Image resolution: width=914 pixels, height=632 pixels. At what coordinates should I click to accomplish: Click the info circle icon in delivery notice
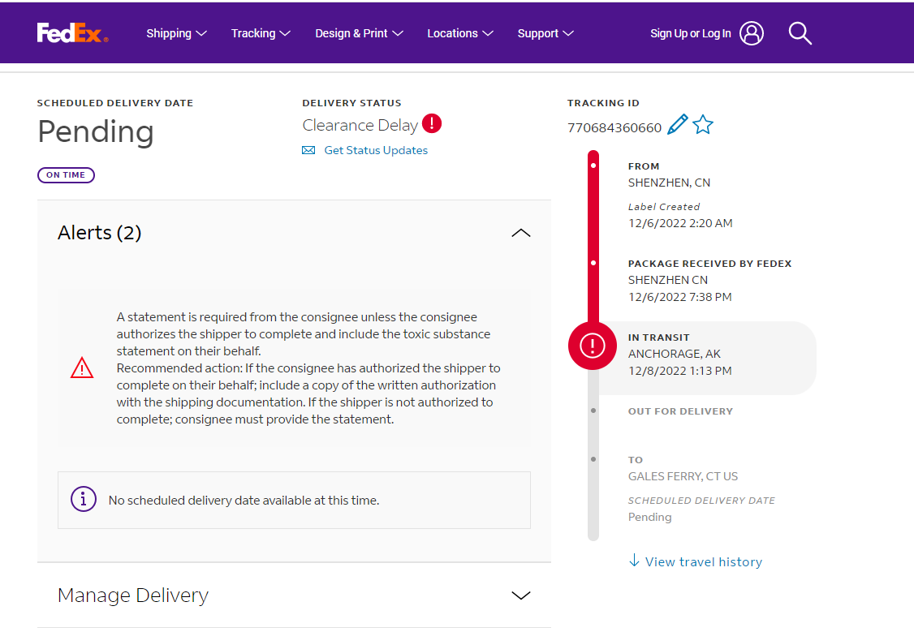coord(84,499)
